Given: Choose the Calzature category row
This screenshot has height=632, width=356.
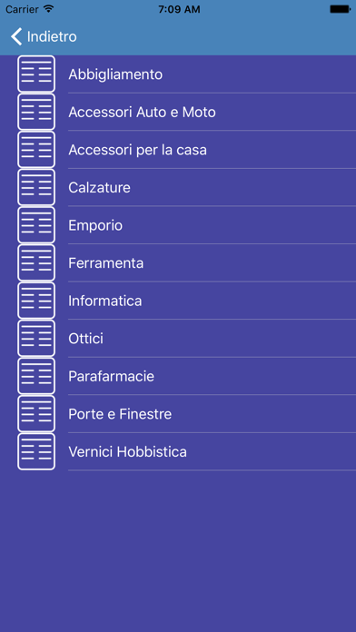Looking at the screenshot, I should 178,187.
